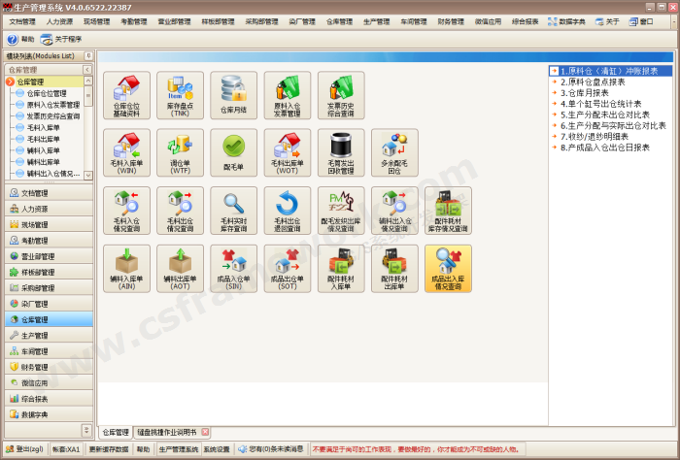Pin the 模块列表 Modules List panel
The height and width of the screenshot is (460, 680).
[89, 56]
